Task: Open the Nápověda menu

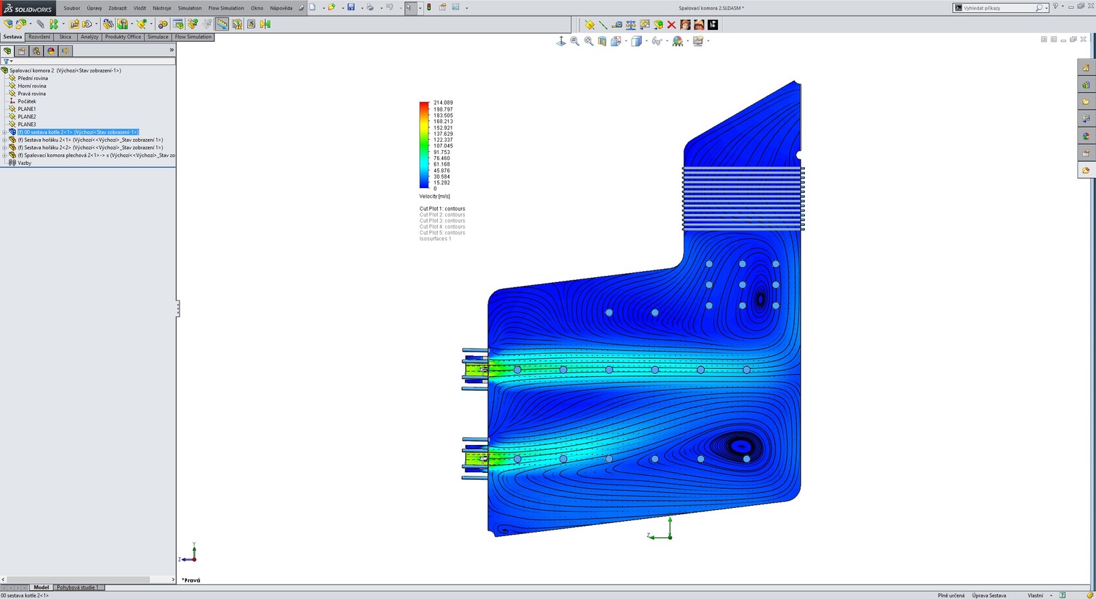Action: tap(281, 8)
